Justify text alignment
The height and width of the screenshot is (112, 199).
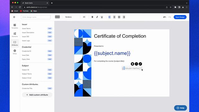[x=119, y=17]
